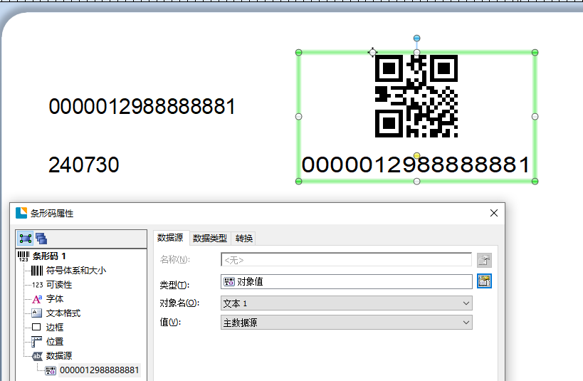The height and width of the screenshot is (381, 583).
Task: Click right-middle selection handle of barcode
Action: tap(535, 117)
